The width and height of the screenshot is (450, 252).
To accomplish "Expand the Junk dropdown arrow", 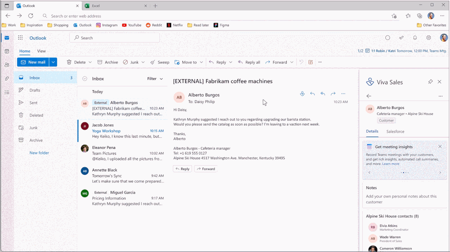I will (143, 62).
